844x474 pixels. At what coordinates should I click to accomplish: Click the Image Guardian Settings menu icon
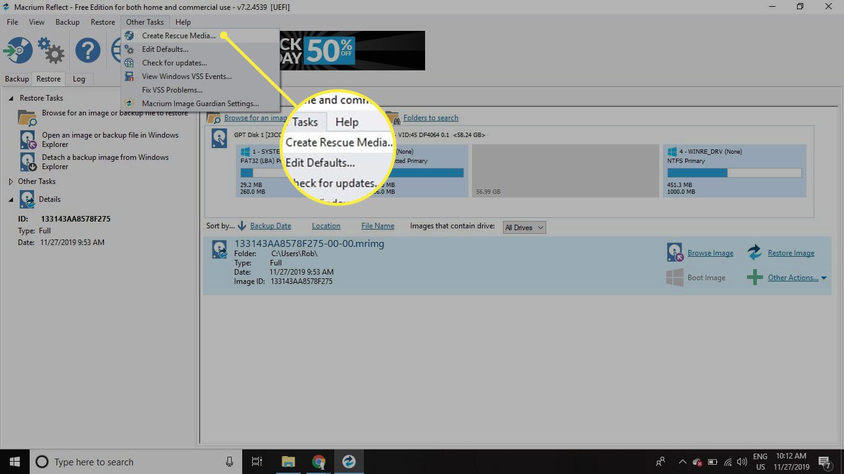129,104
